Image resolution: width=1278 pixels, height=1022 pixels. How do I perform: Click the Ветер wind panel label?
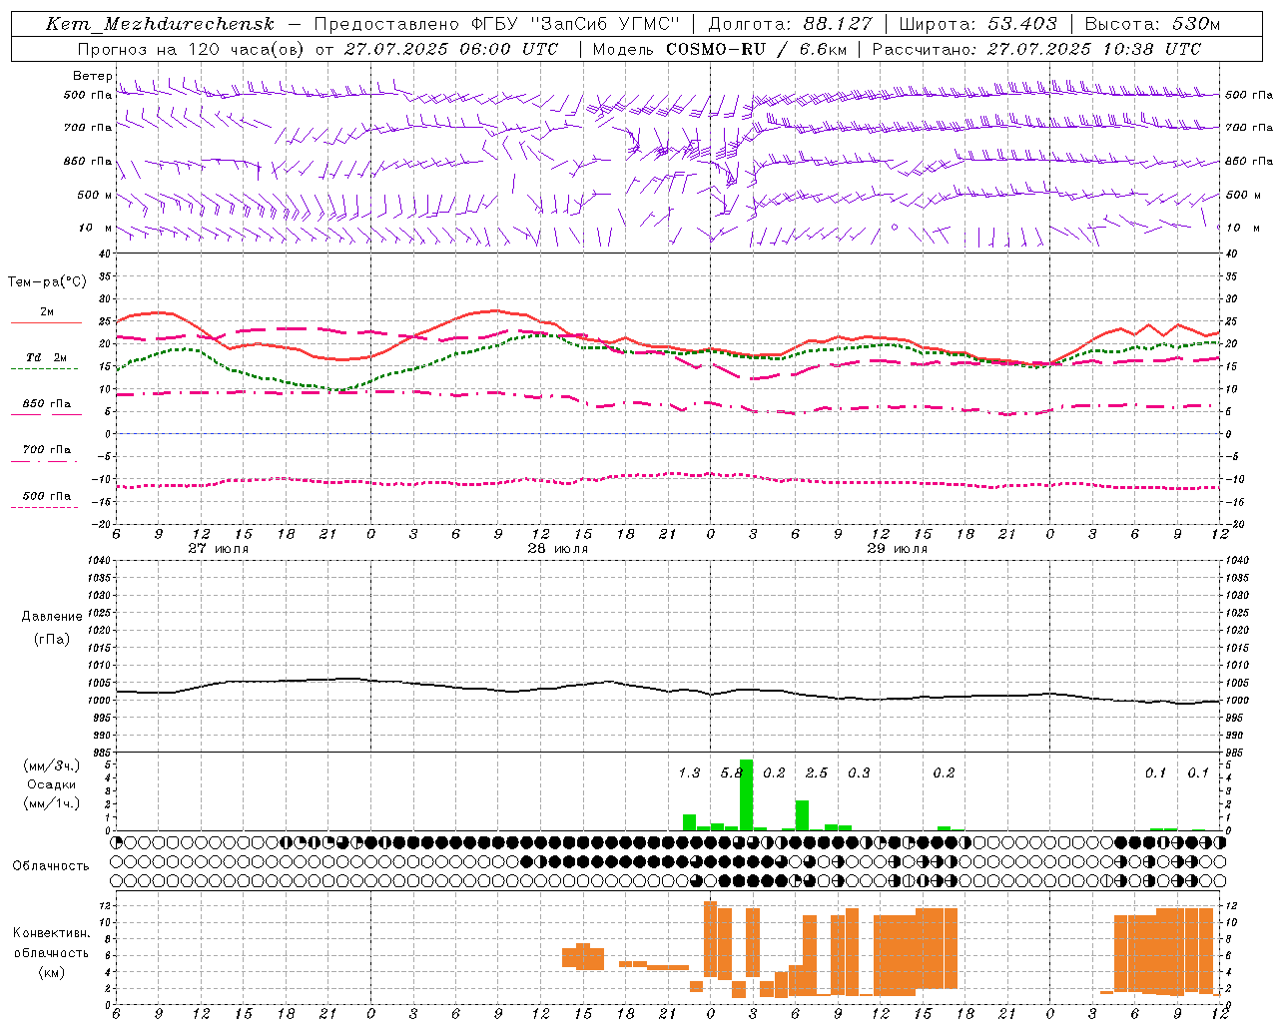pos(92,76)
